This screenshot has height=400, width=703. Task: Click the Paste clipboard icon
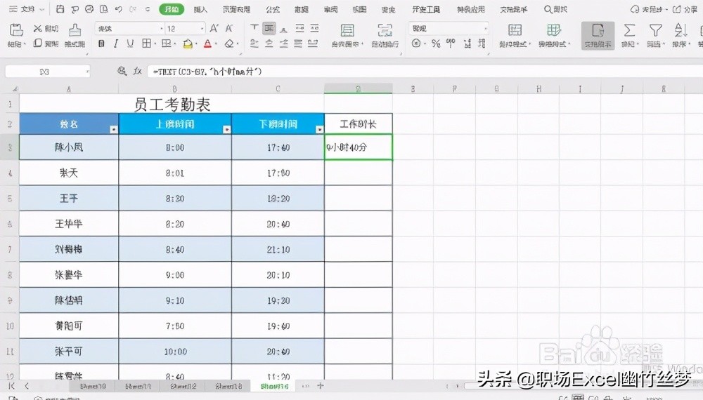(16, 30)
